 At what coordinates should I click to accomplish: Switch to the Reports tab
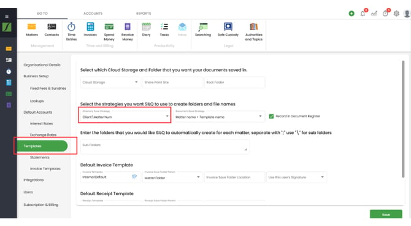(144, 14)
